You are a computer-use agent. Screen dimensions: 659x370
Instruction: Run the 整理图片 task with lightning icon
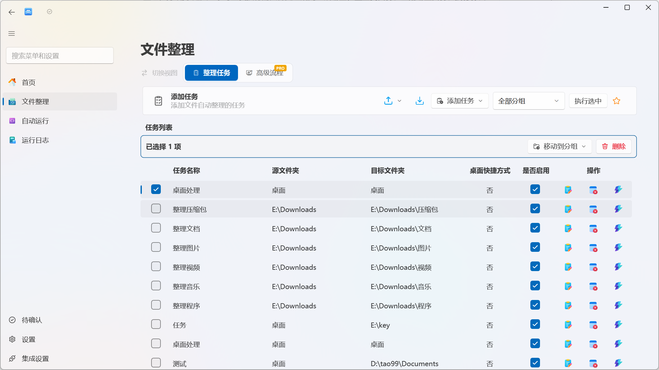tap(618, 248)
